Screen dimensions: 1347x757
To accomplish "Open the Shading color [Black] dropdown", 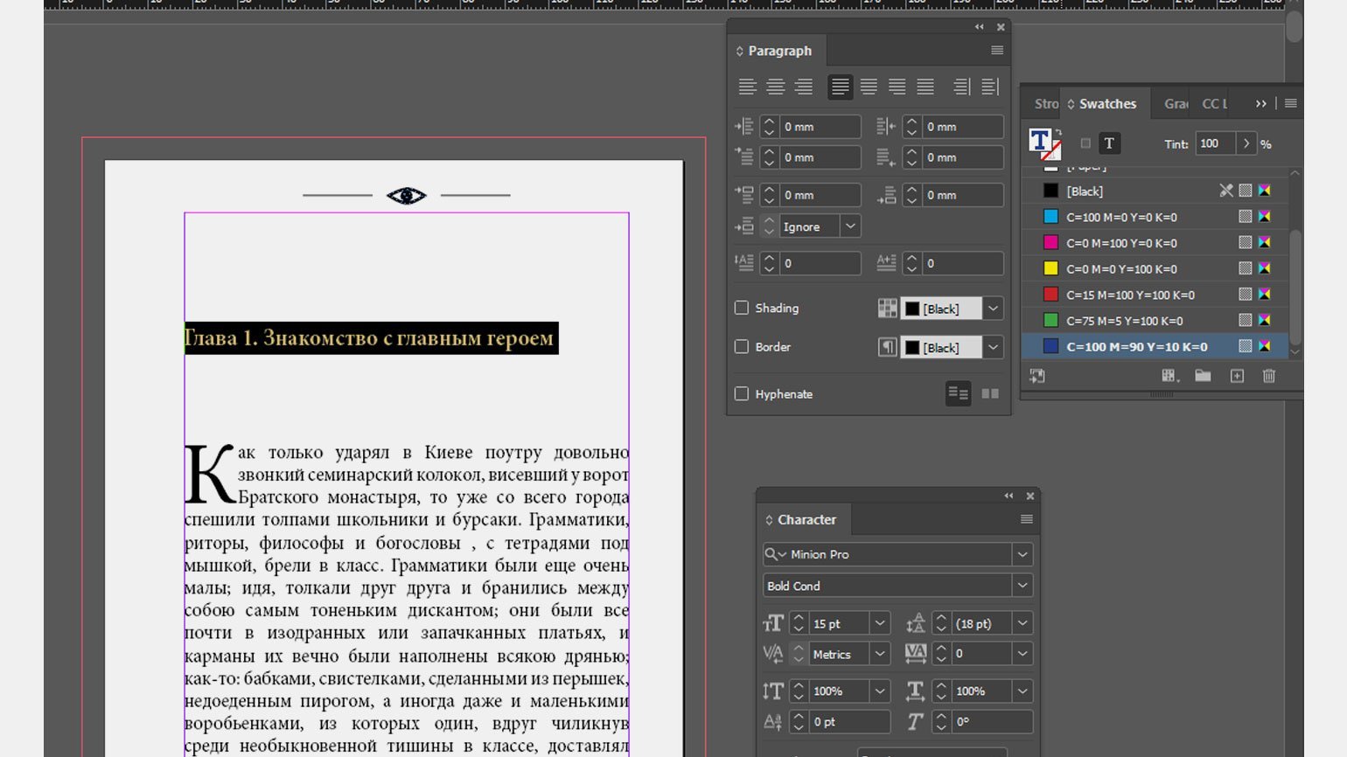I will click(x=993, y=309).
